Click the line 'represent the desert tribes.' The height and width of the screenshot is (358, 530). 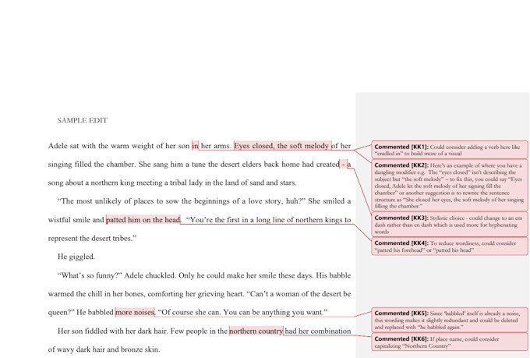pyautogui.click(x=92, y=238)
